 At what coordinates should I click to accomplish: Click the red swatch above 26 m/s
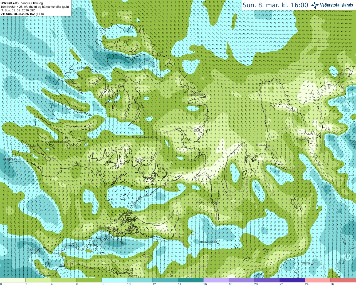[x=343, y=280]
